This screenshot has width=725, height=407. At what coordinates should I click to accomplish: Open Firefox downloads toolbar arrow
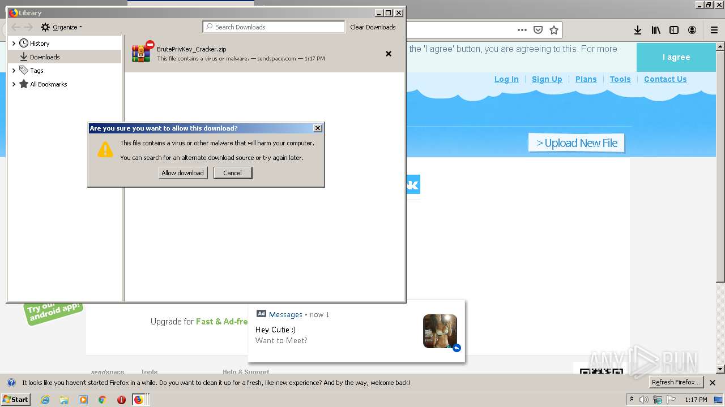638,30
